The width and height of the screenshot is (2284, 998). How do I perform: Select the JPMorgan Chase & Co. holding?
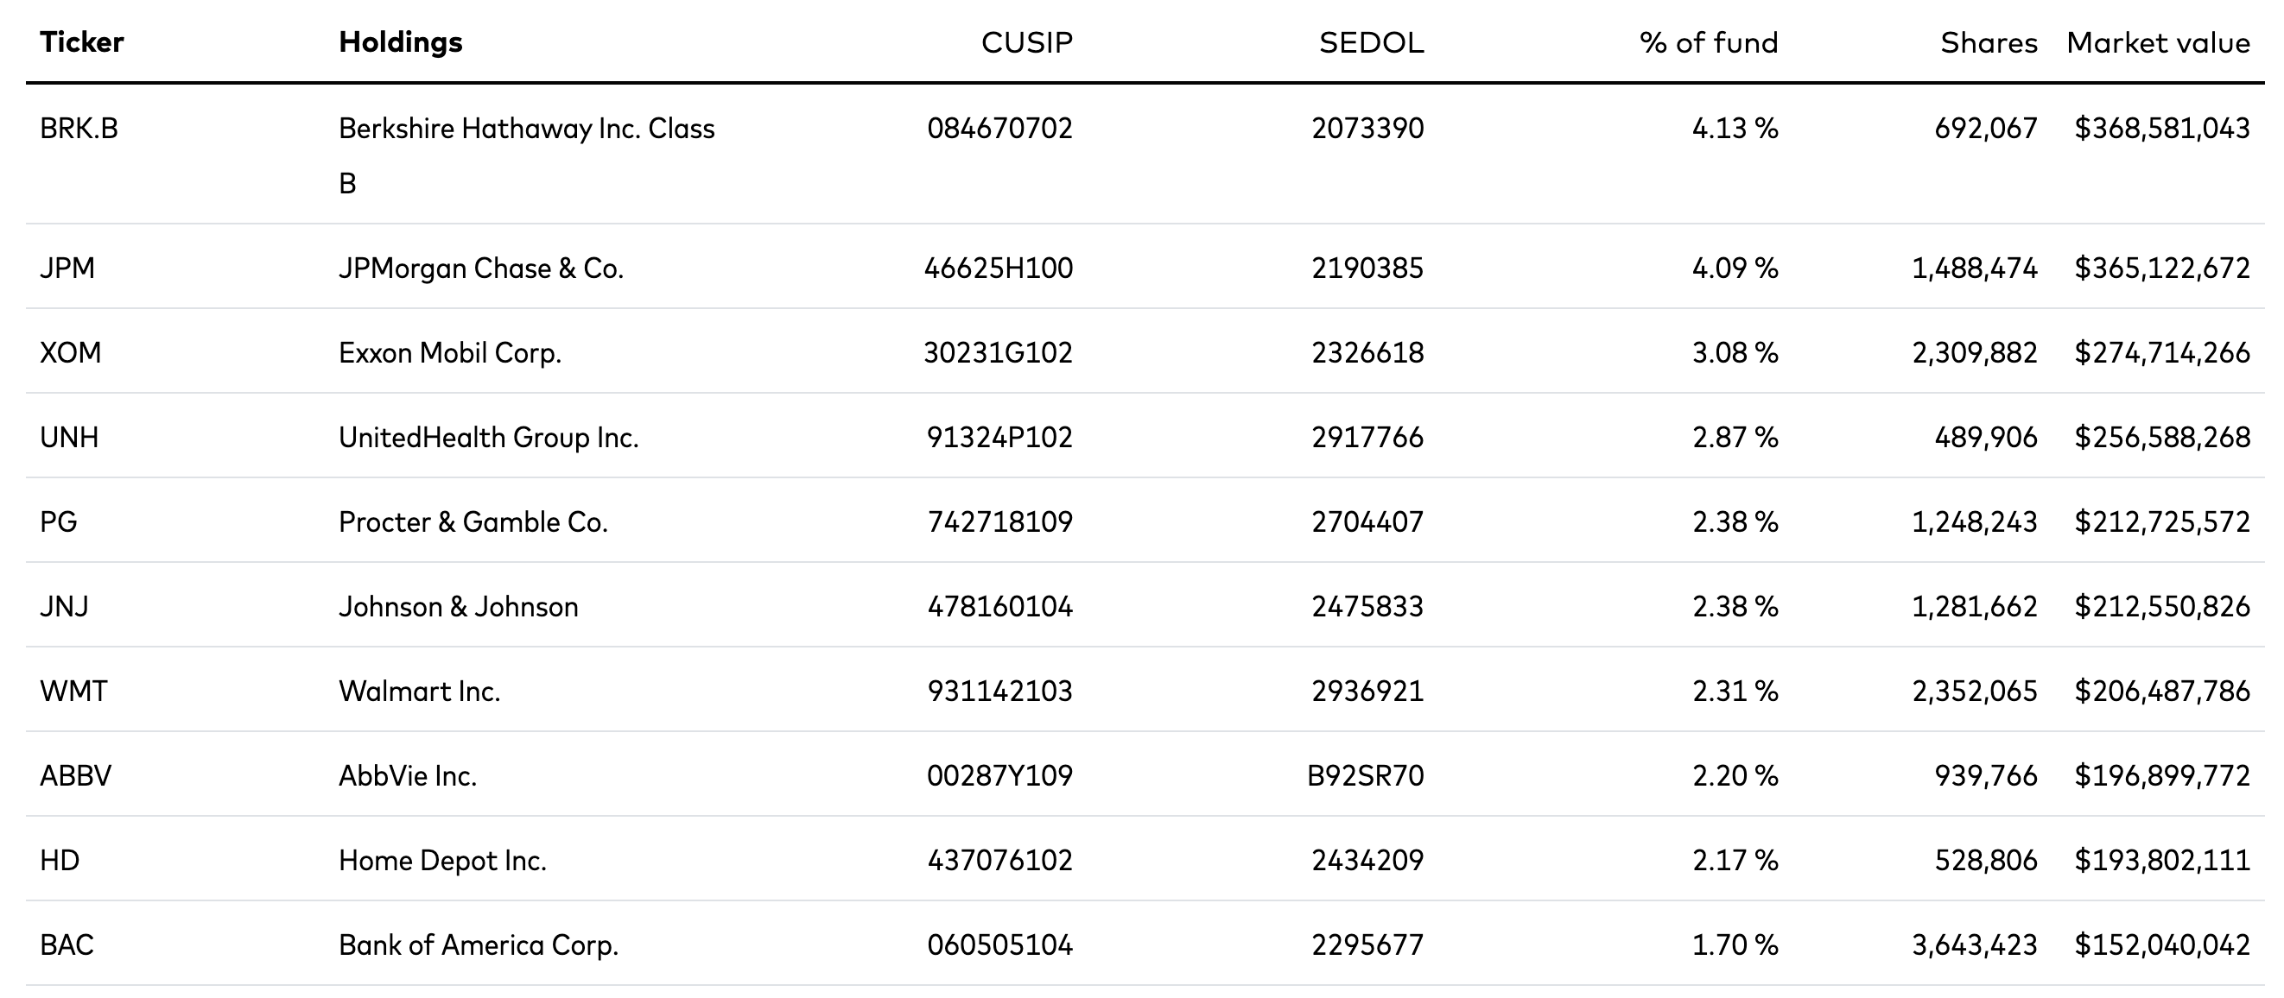480,268
